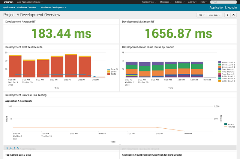
Task: Expand the Middleware Development menu
Action: pyautogui.click(x=54, y=7)
